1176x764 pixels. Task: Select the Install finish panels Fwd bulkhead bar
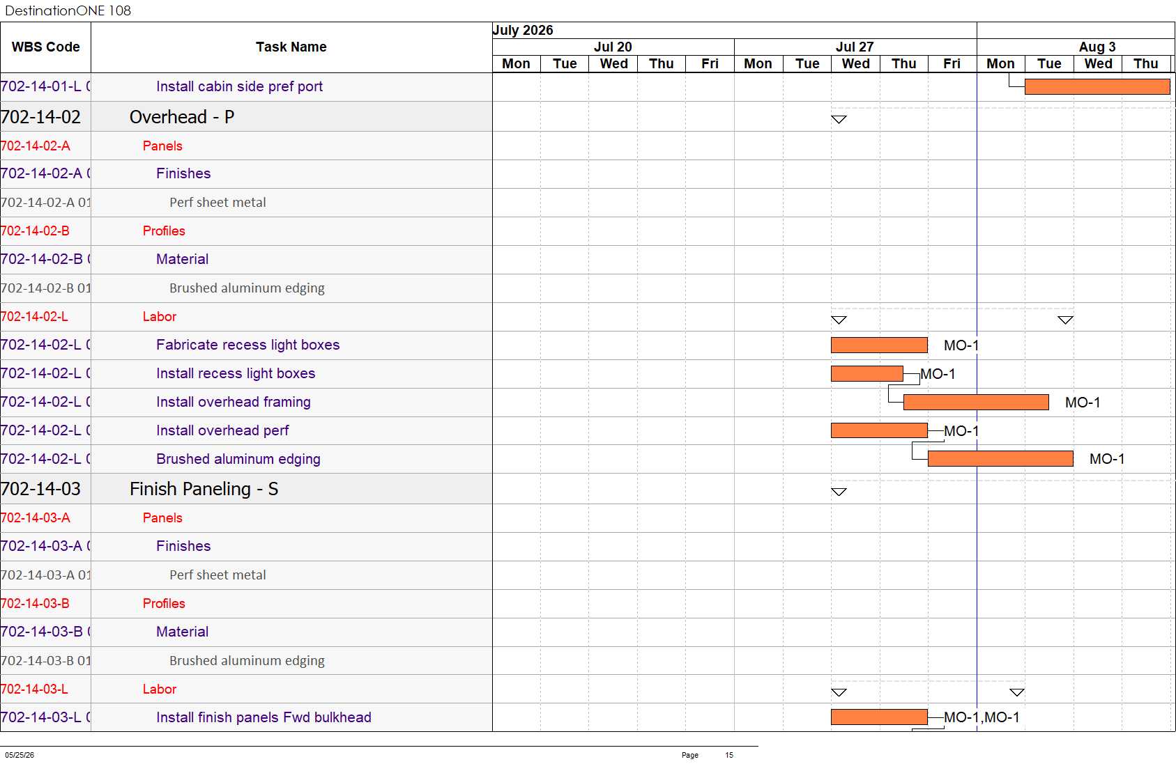pos(879,717)
